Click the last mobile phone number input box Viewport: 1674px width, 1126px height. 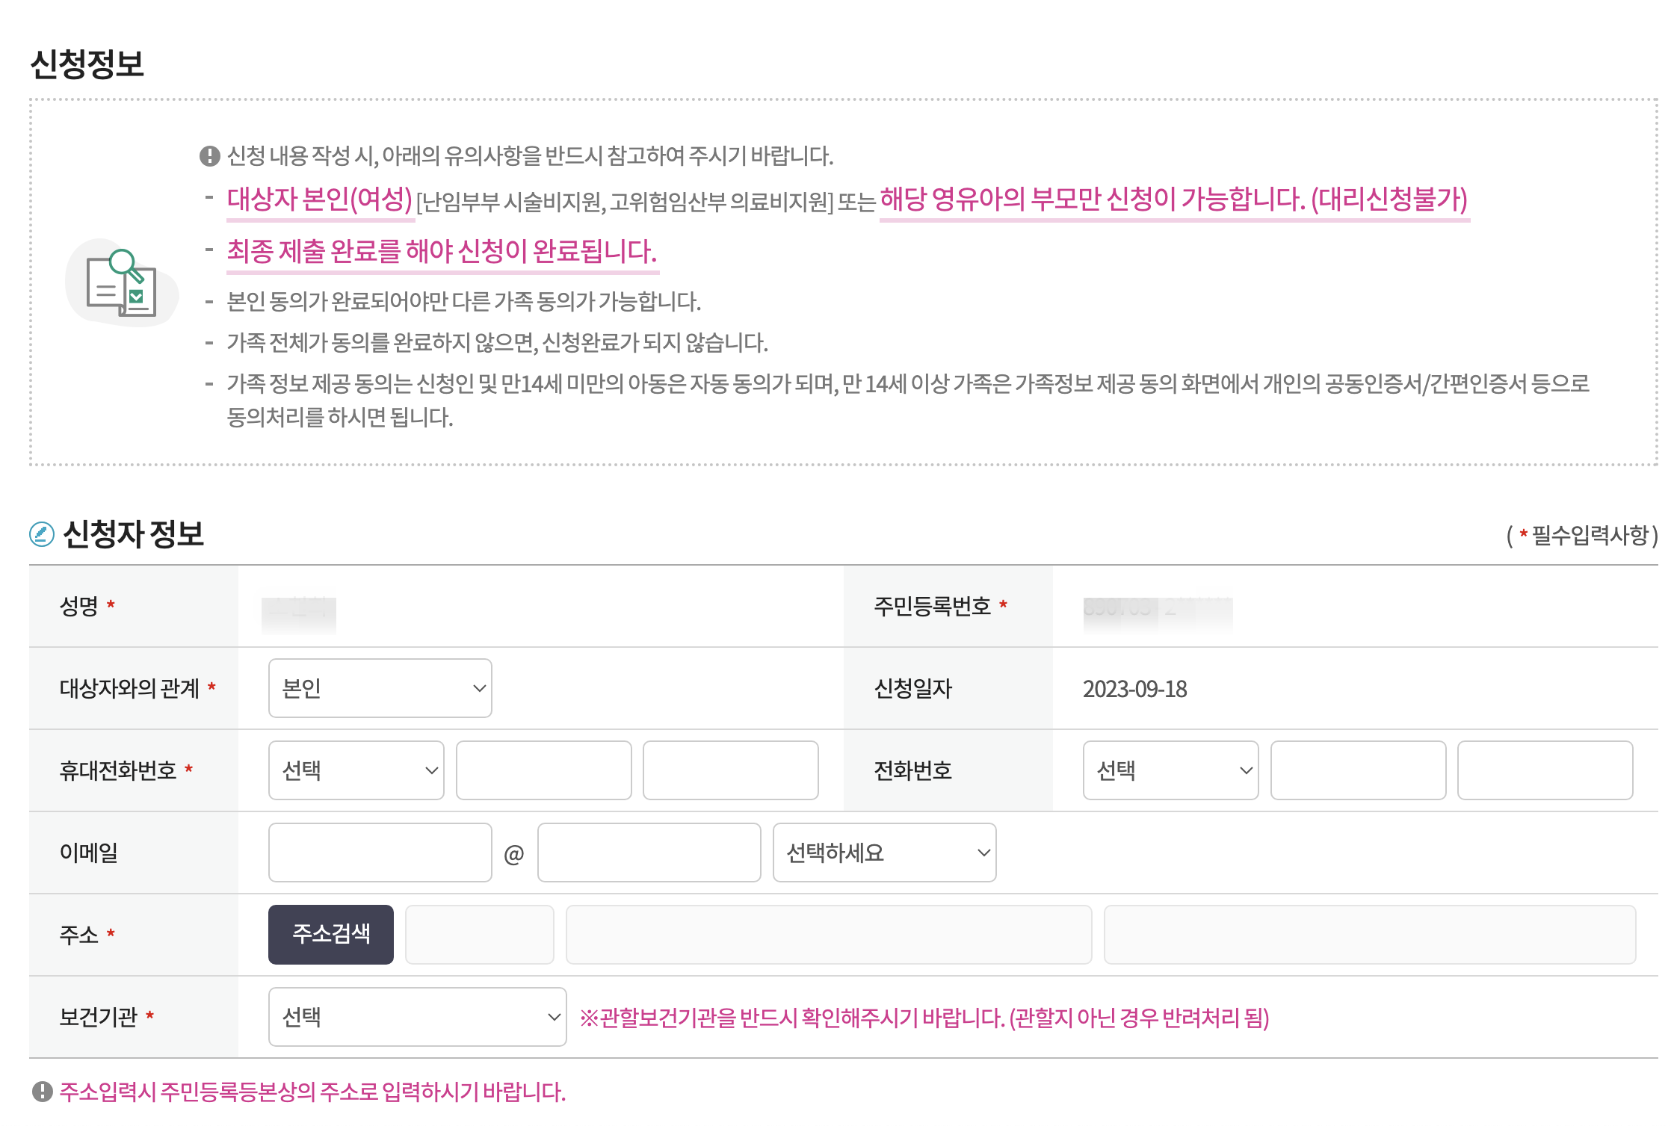tap(730, 770)
